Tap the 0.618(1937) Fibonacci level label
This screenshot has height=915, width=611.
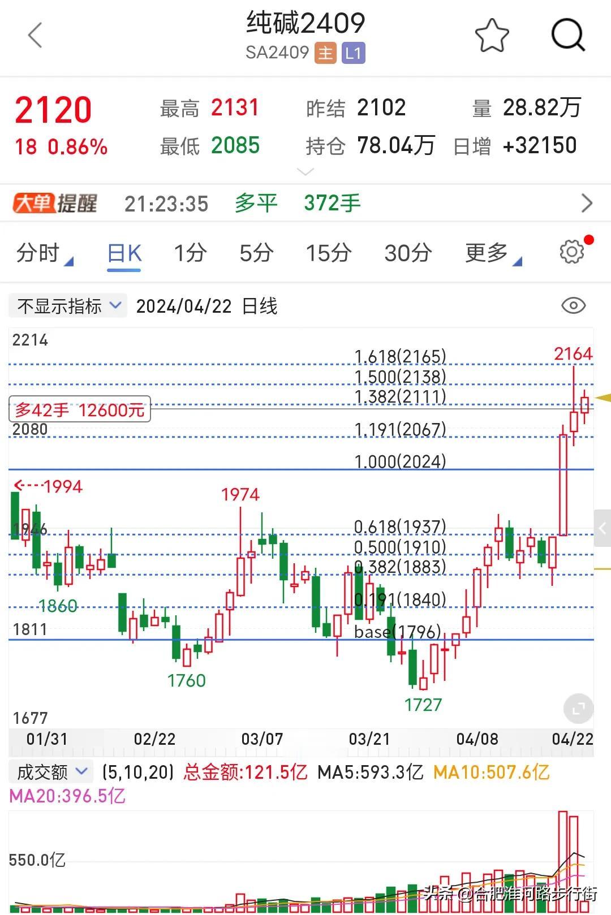click(x=400, y=526)
